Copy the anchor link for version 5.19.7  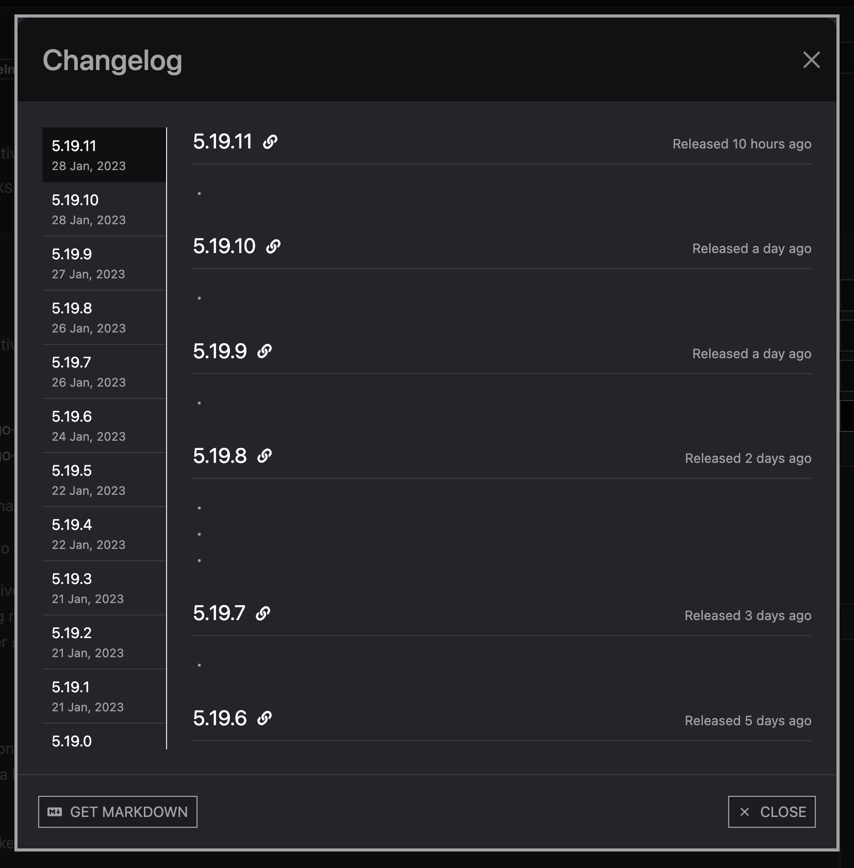264,613
